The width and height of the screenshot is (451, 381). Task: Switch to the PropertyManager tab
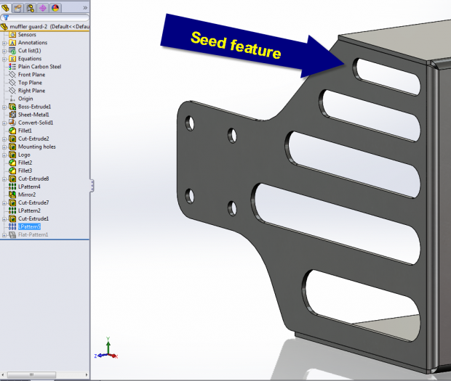[x=19, y=7]
